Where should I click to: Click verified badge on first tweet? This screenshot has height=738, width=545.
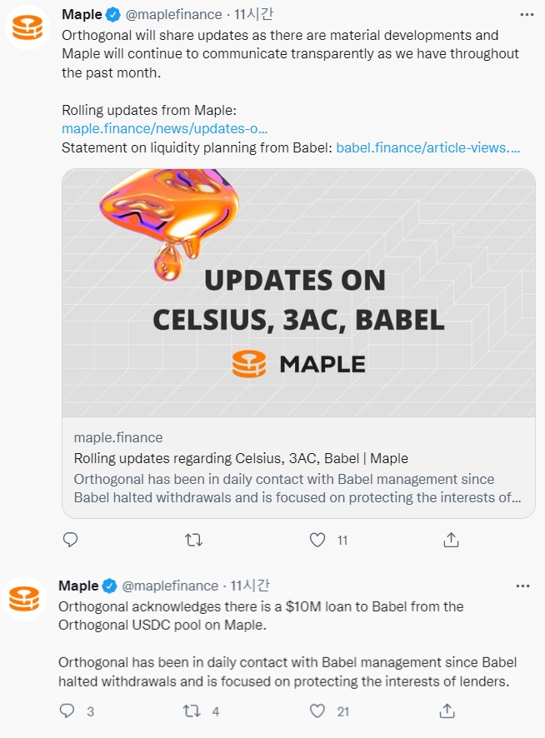113,15
